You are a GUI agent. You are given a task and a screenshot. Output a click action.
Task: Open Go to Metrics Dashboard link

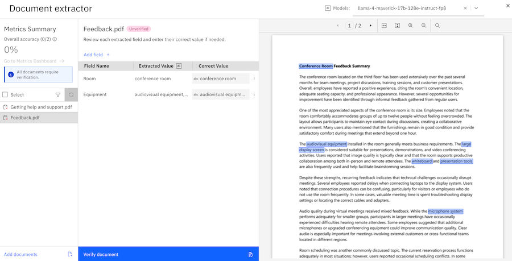(34, 61)
